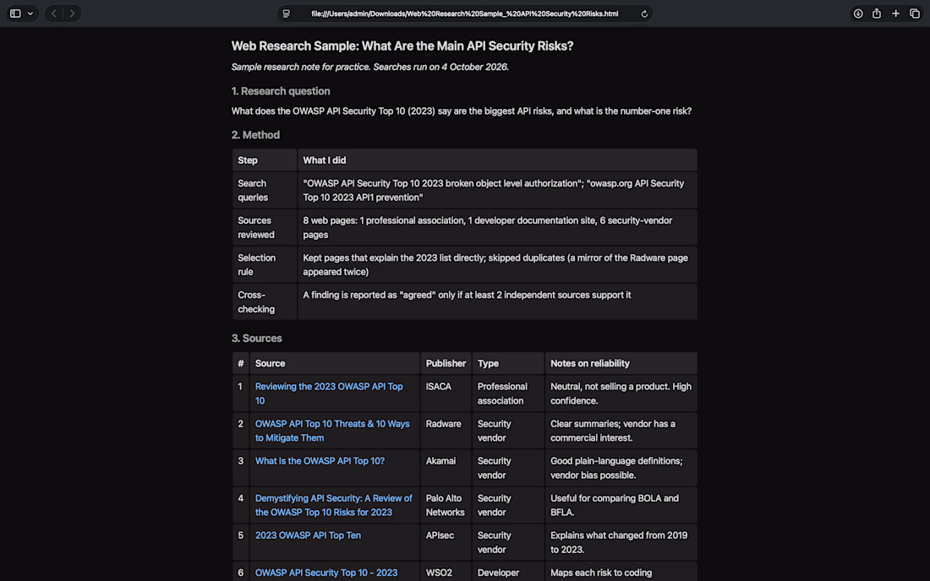Click the "Publisher" column header

[446, 363]
